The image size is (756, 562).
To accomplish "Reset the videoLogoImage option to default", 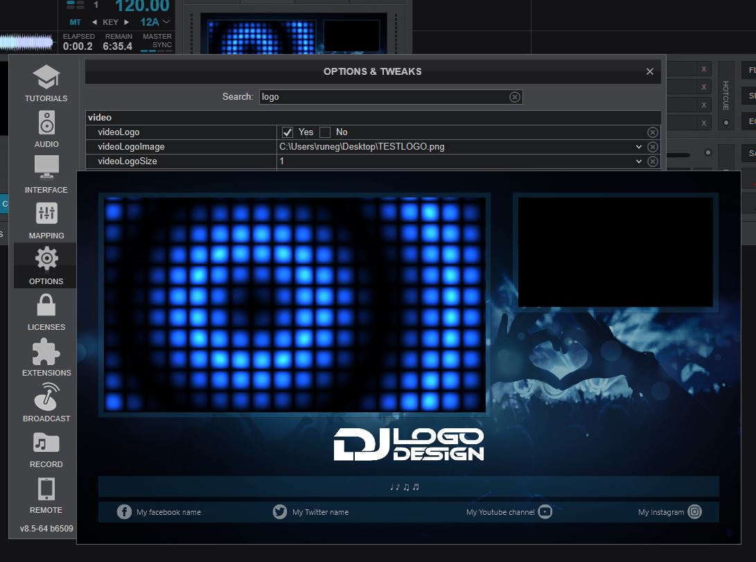I will click(x=653, y=146).
